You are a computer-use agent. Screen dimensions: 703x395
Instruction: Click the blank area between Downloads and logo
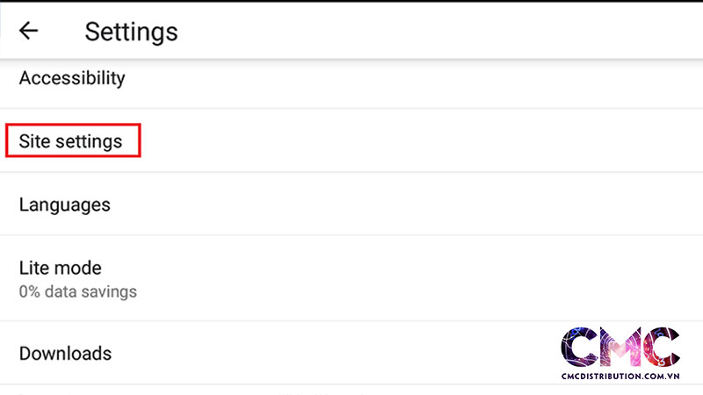click(334, 353)
